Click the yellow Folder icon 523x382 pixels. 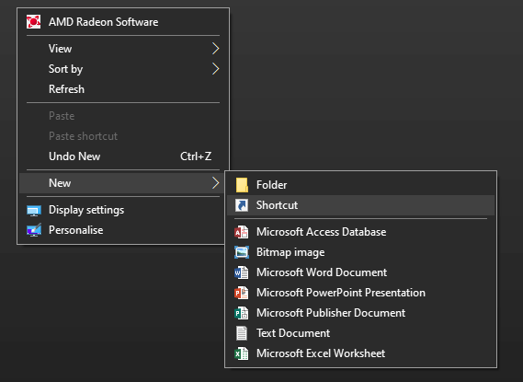point(242,185)
